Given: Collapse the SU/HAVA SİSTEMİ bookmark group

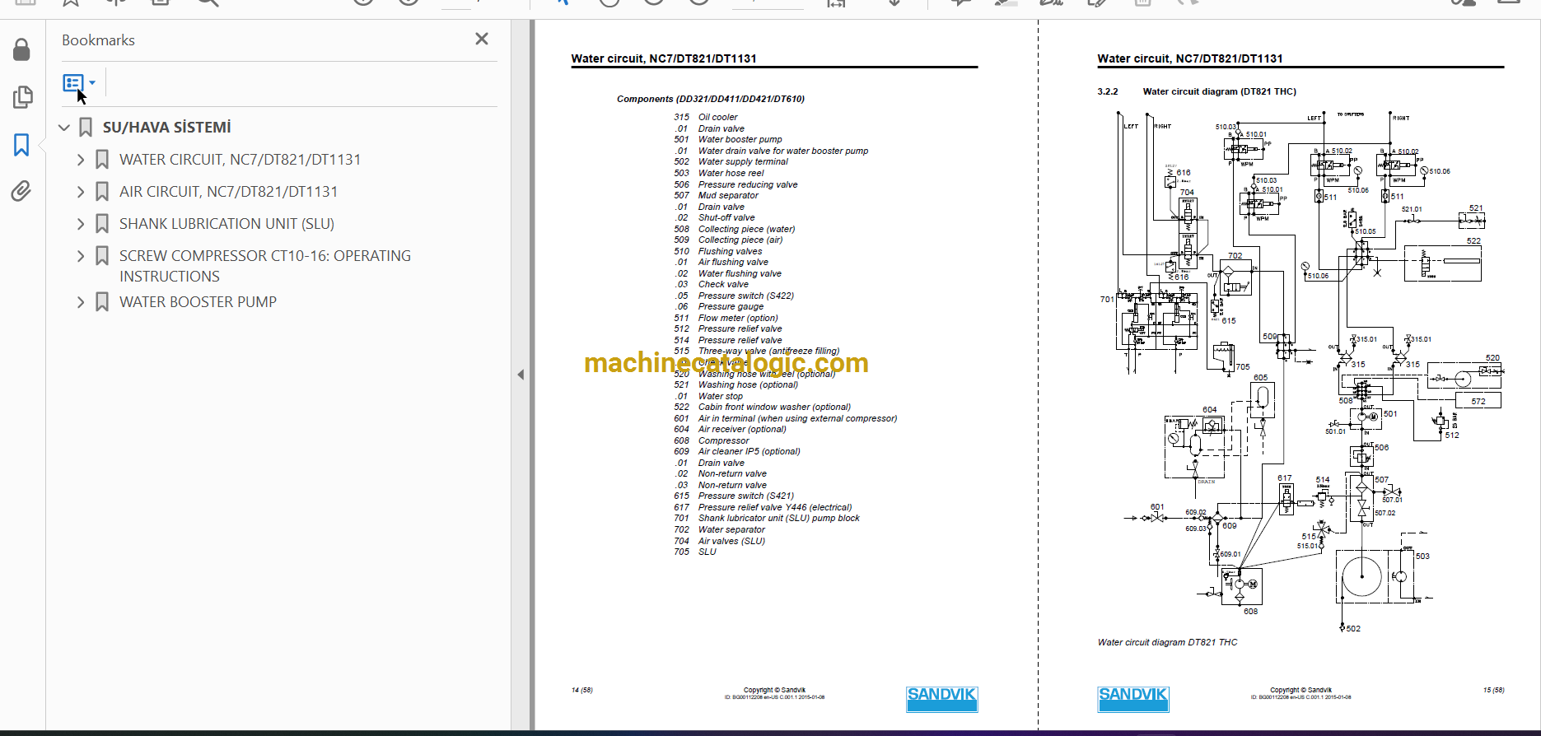Looking at the screenshot, I should pos(64,128).
